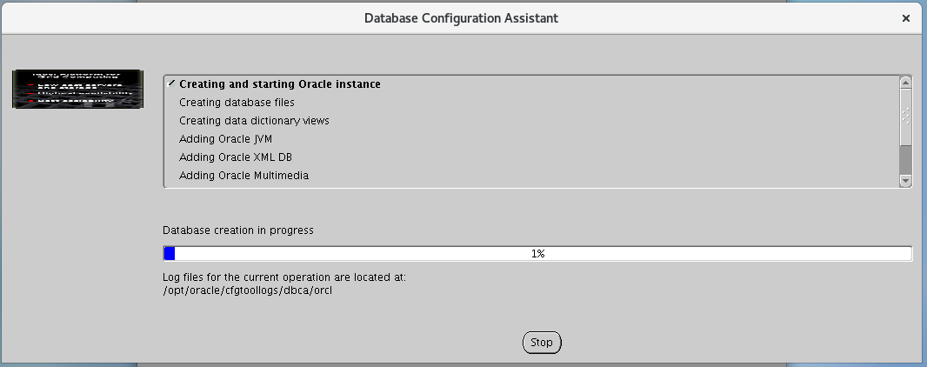This screenshot has height=367, width=927.
Task: Select the Creating data dictionary views step
Action: pos(254,121)
